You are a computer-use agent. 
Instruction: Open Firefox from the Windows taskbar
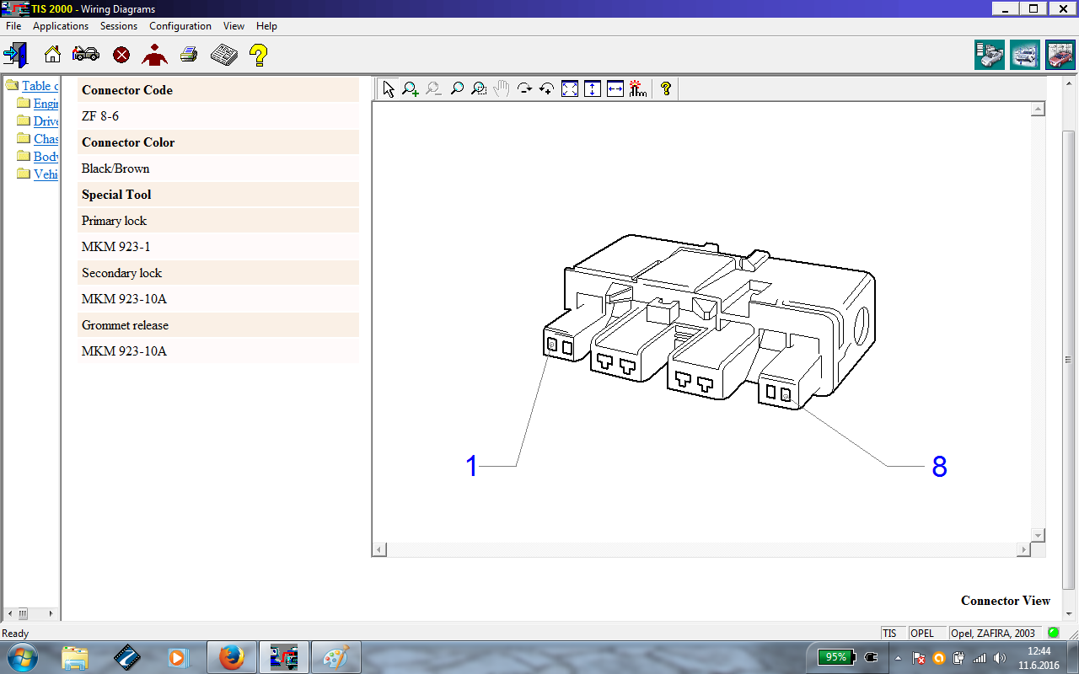tap(231, 656)
